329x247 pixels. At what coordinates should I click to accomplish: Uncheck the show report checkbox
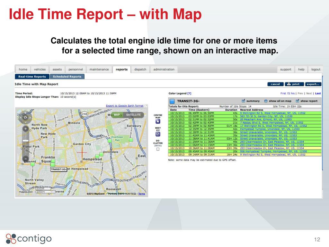[297, 101]
